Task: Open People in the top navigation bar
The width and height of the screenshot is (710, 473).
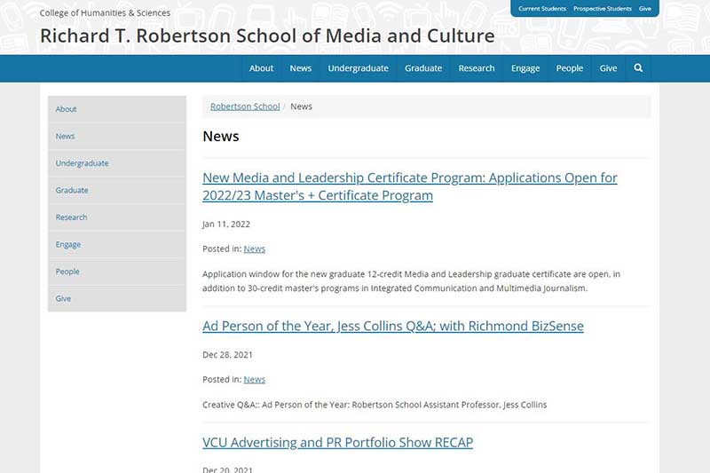Action: coord(570,68)
